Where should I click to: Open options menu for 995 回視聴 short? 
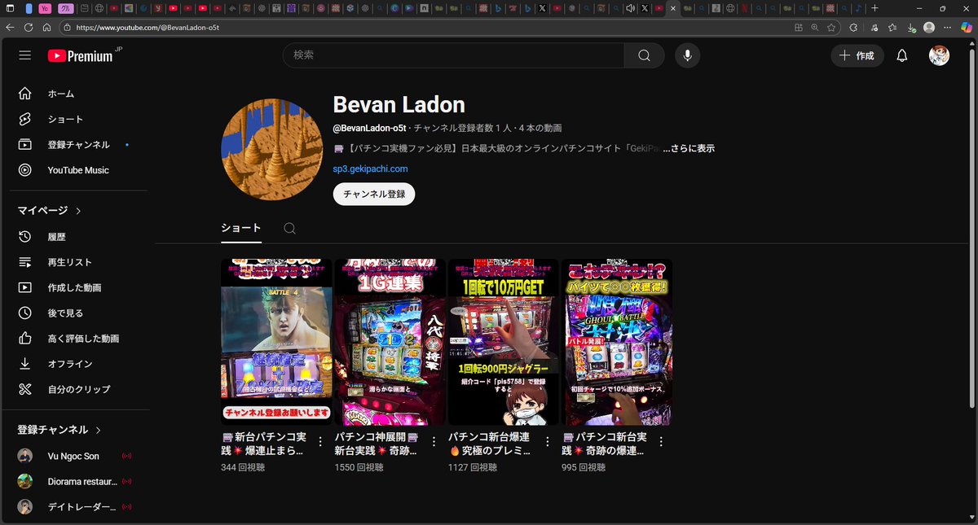[x=661, y=441]
